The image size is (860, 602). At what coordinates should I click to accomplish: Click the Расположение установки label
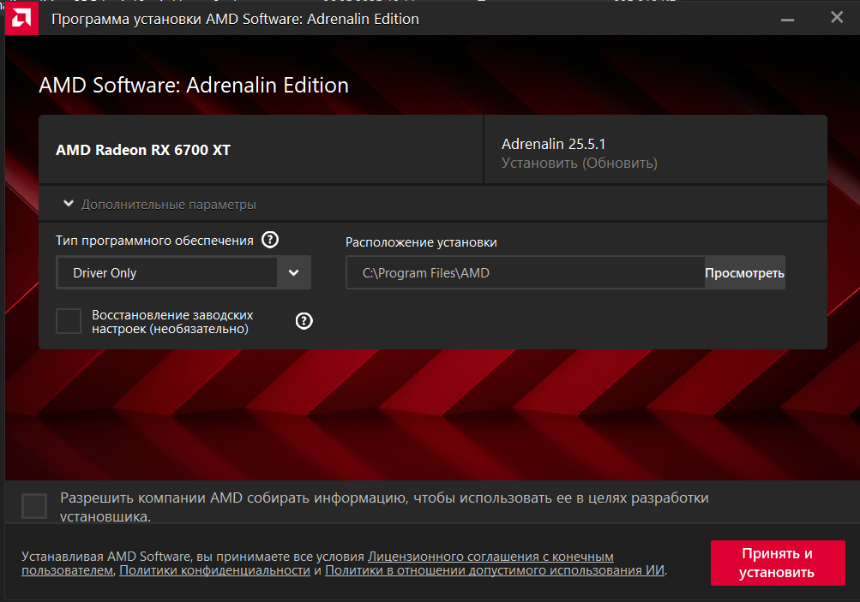pyautogui.click(x=421, y=242)
